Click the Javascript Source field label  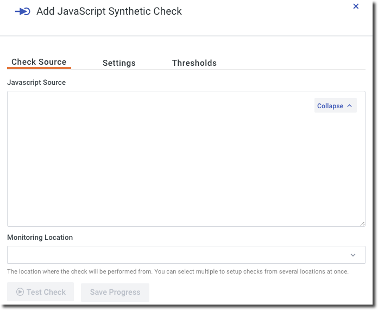click(x=36, y=83)
